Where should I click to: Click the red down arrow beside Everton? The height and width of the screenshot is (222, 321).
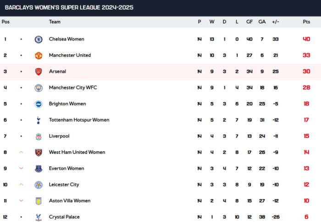pyautogui.click(x=21, y=168)
